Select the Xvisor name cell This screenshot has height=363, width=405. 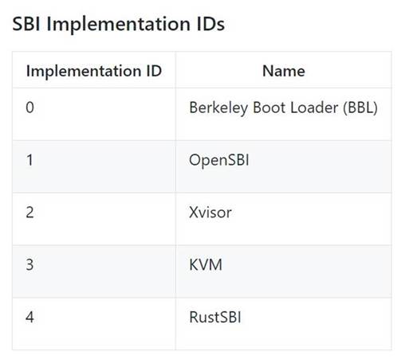(x=284, y=219)
